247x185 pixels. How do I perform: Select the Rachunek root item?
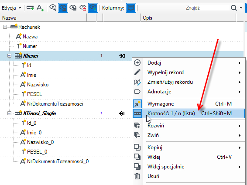click(x=29, y=27)
